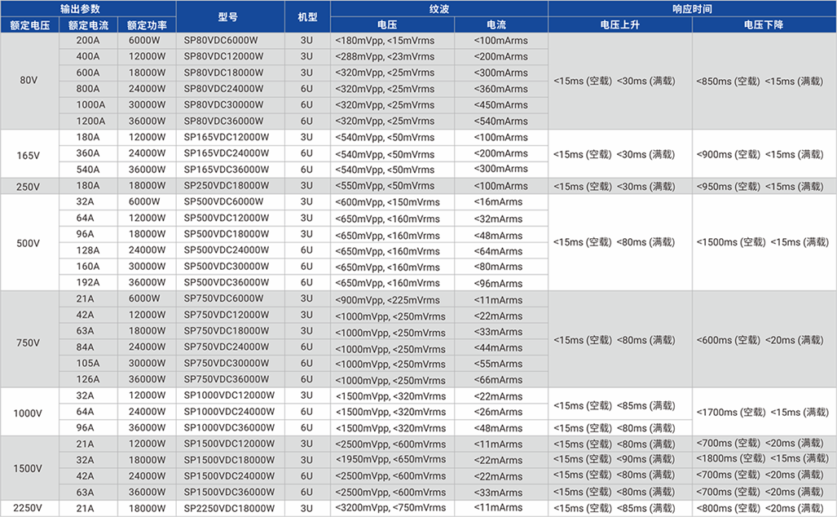Screen dimensions: 837x517
Task: Click the 126A rated current cell
Action: click(88, 379)
